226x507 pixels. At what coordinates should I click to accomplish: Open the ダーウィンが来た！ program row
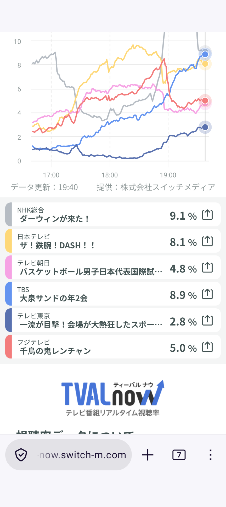point(113,214)
